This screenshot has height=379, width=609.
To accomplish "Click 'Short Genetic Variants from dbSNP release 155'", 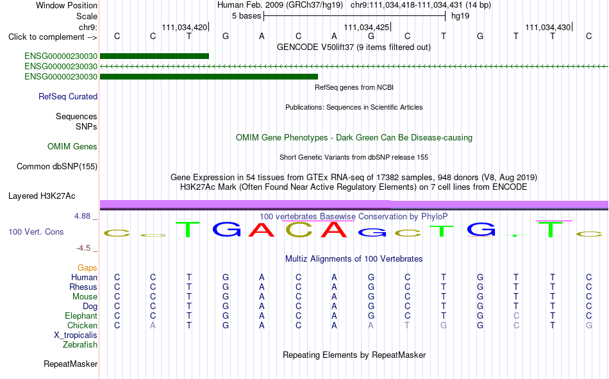I will coord(354,157).
